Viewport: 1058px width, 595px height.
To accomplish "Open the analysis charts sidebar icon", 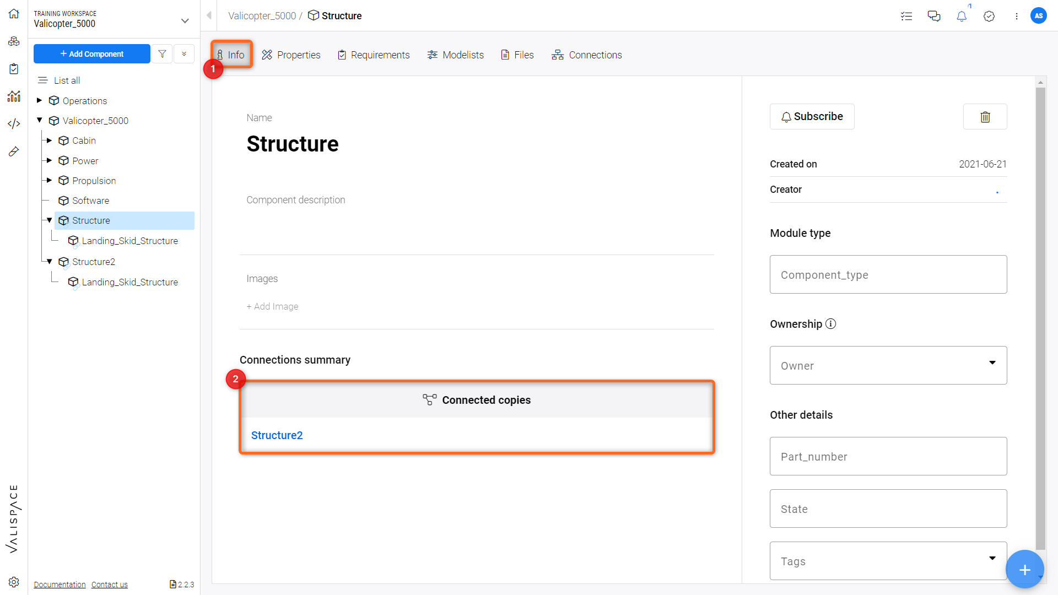I will coord(14,96).
